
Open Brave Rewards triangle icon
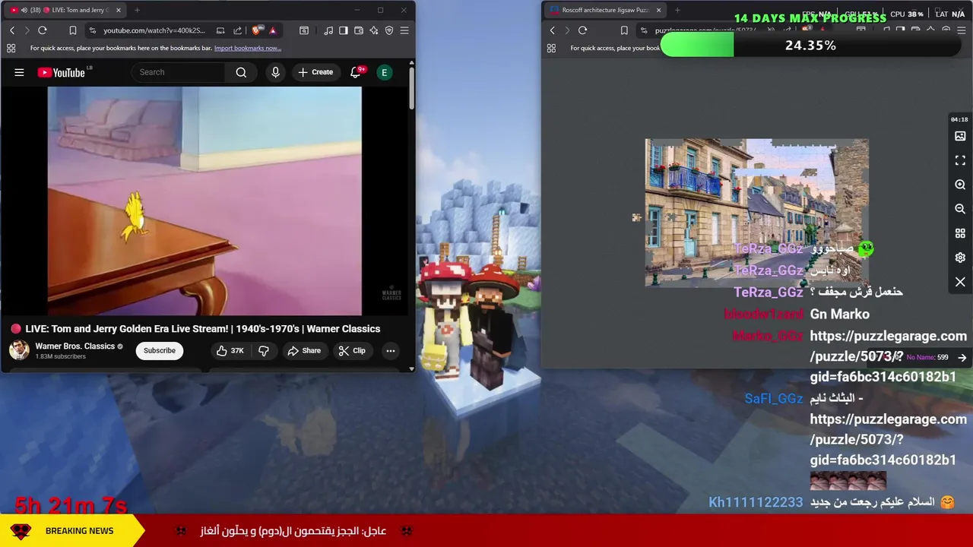coord(272,30)
